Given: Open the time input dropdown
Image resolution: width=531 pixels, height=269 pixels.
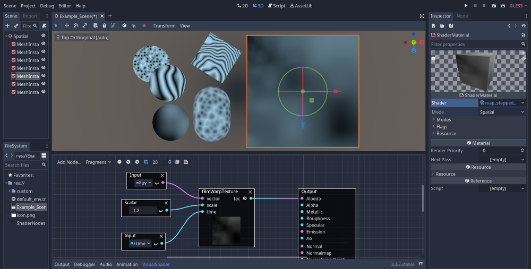Looking at the screenshot, I should tap(140, 244).
